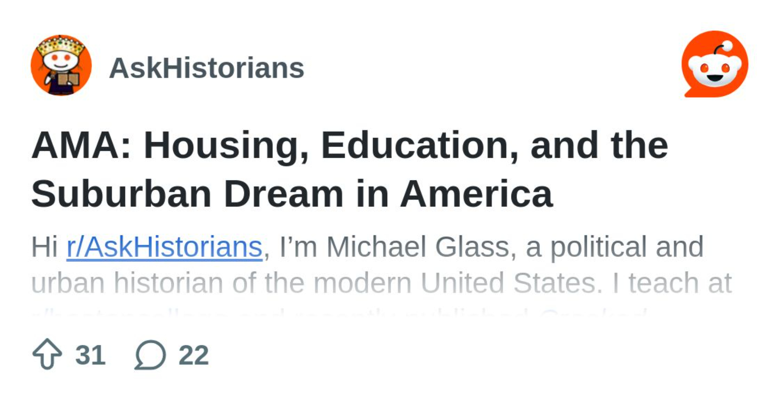Open the AskHistorians subreddit name

click(x=206, y=68)
